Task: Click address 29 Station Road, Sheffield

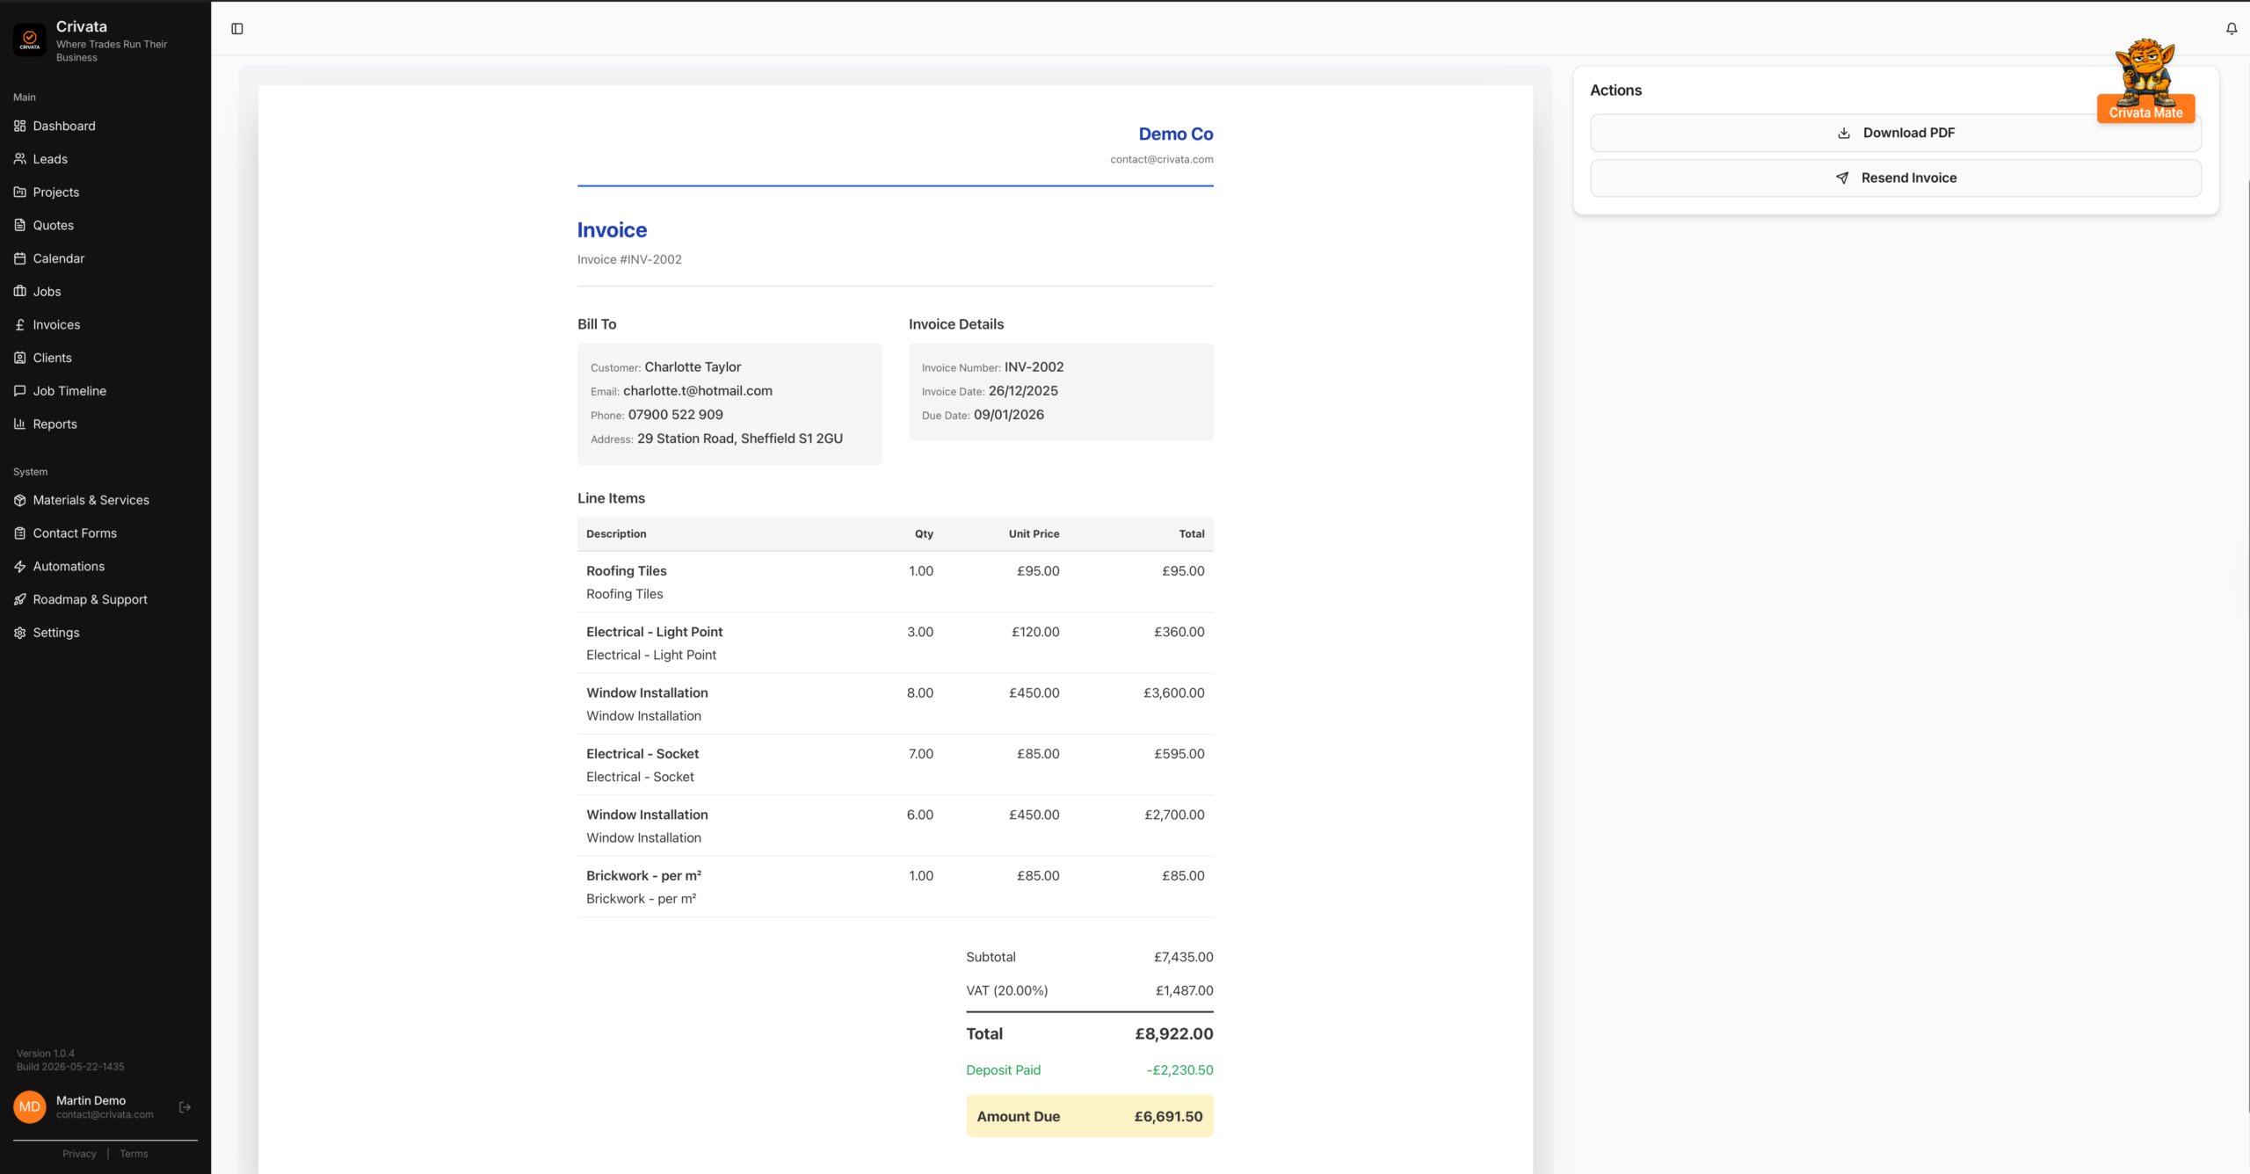Action: [x=740, y=438]
